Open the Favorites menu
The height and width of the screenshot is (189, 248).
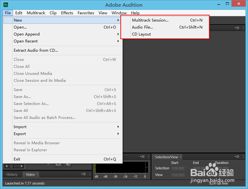(x=86, y=13)
